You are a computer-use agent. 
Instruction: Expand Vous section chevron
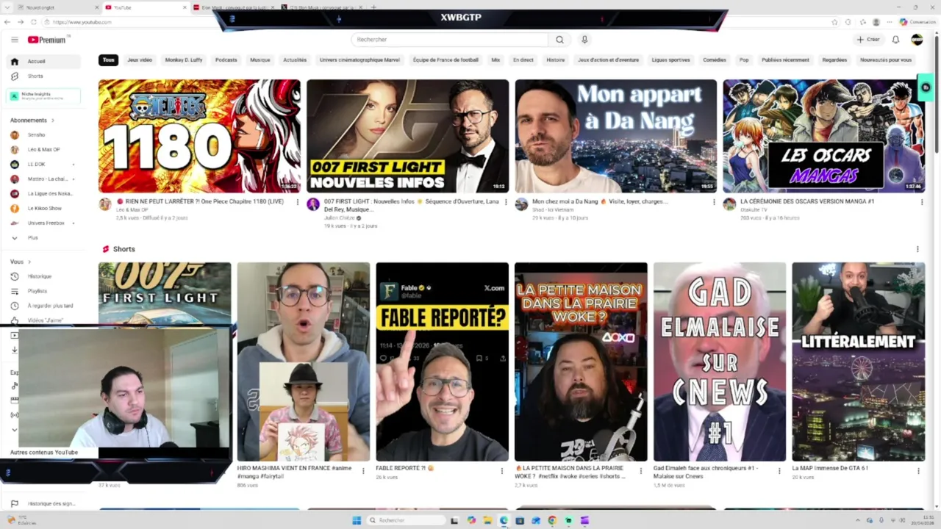(29, 262)
